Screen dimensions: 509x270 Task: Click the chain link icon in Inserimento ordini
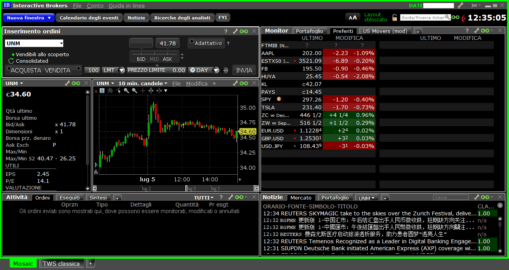244,31
